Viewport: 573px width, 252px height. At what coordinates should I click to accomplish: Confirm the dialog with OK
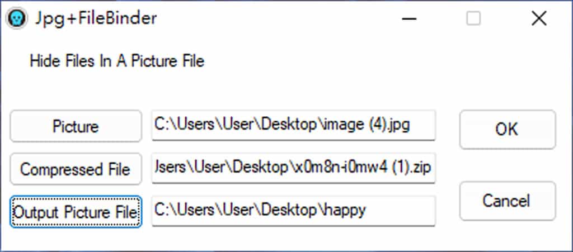(508, 129)
